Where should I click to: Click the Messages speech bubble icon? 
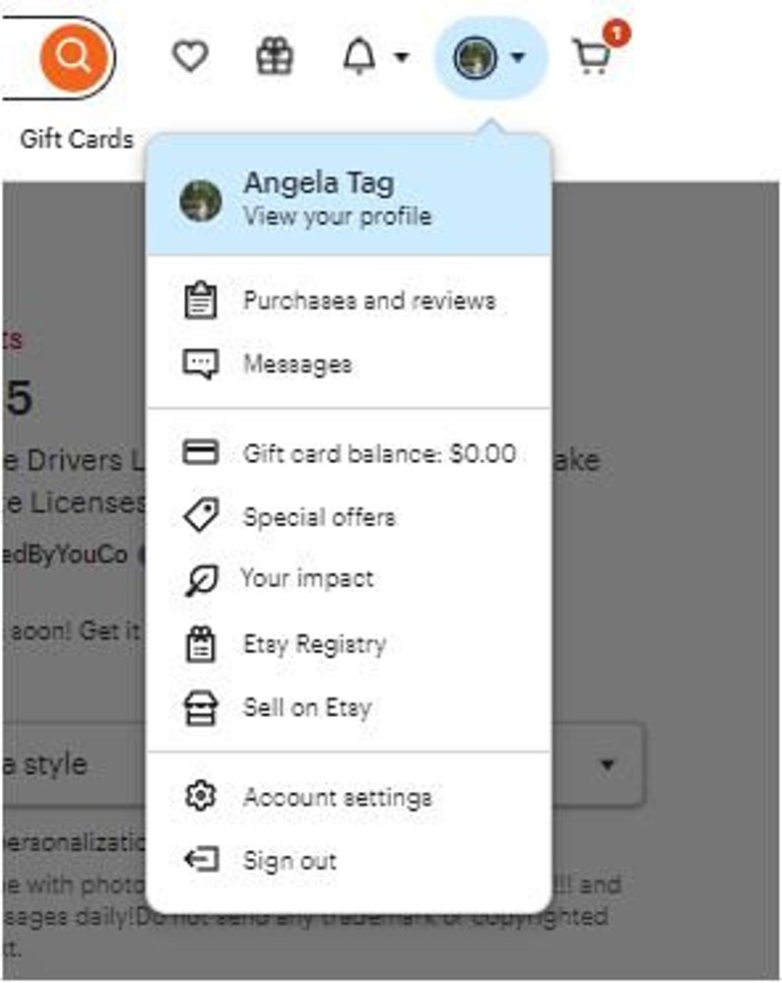point(201,364)
